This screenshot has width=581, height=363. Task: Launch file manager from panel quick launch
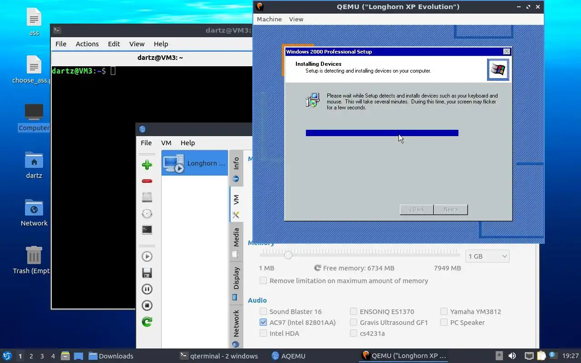[x=65, y=356]
